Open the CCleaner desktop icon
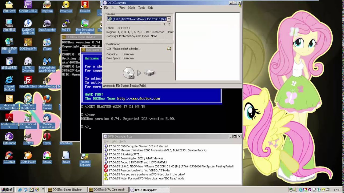 pyautogui.click(x=9, y=158)
